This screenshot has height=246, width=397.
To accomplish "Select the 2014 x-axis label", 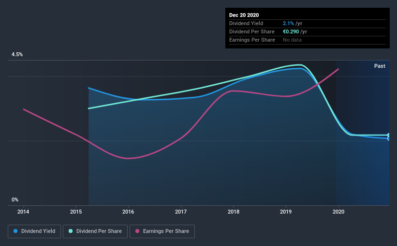I will [23, 212].
